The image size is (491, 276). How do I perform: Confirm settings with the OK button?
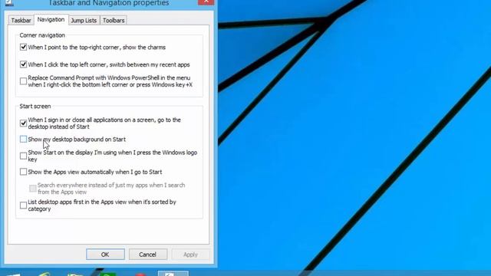105,255
